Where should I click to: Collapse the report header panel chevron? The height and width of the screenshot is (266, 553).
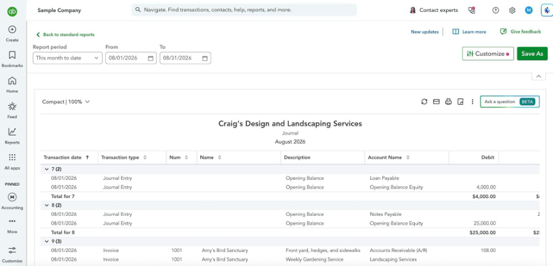pyautogui.click(x=538, y=76)
